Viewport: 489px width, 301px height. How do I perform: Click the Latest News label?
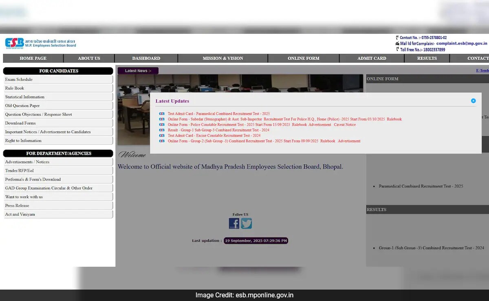(x=138, y=71)
